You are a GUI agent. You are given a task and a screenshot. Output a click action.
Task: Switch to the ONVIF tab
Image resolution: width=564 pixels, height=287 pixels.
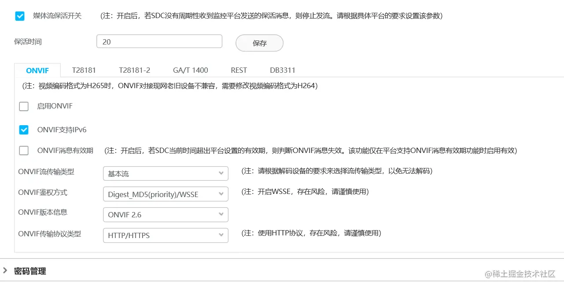[37, 71]
